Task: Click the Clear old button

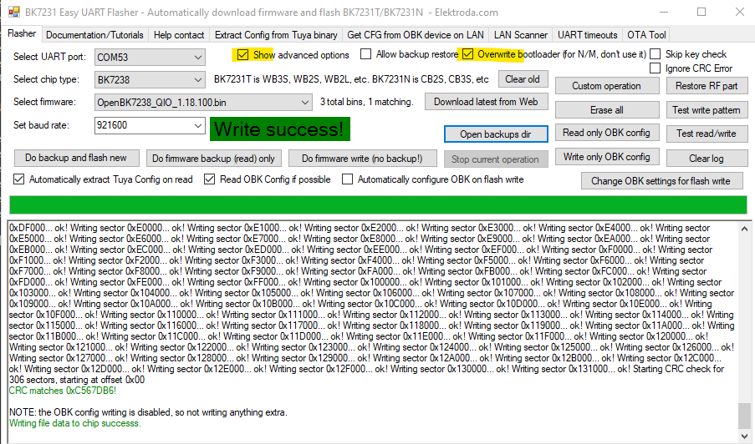Action: coord(523,79)
